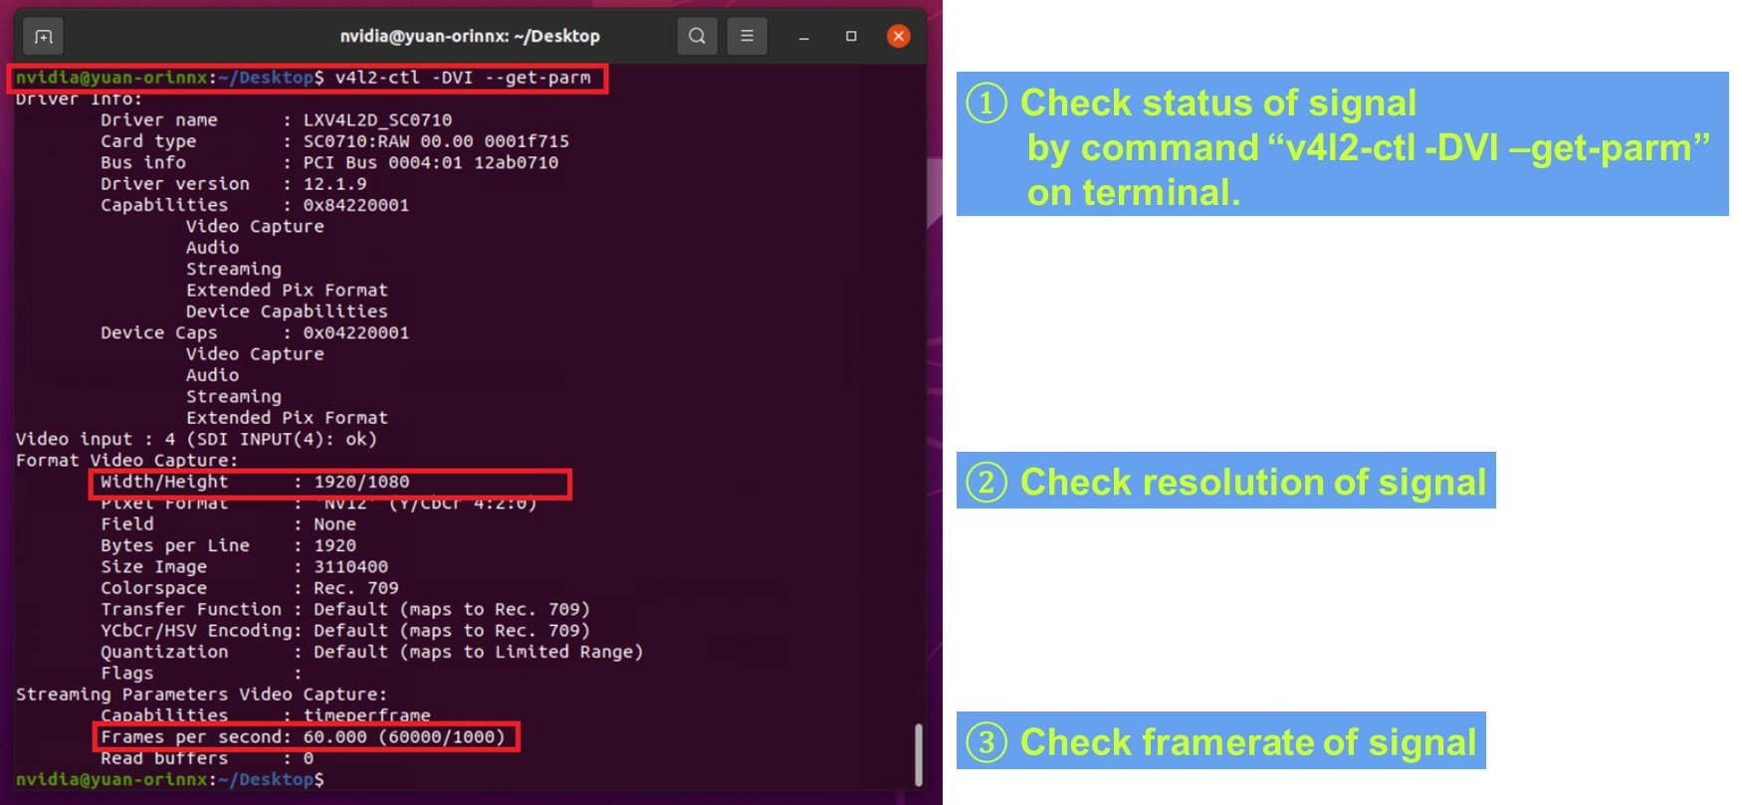Click the v4l2-ctl -DVI --get-parm command text
Screen dimensions: 1742x805
pos(462,78)
